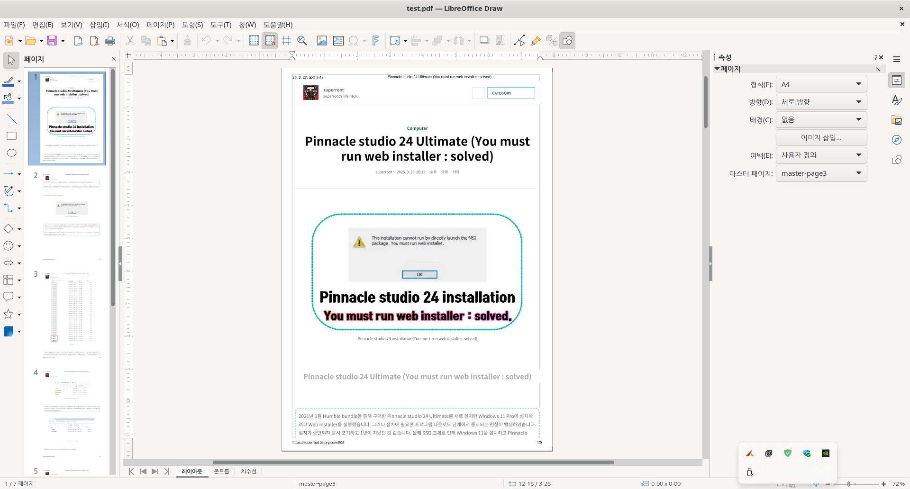Open the sidebar Gallery deck icon
This screenshot has height=489, width=910.
pos(897,120)
